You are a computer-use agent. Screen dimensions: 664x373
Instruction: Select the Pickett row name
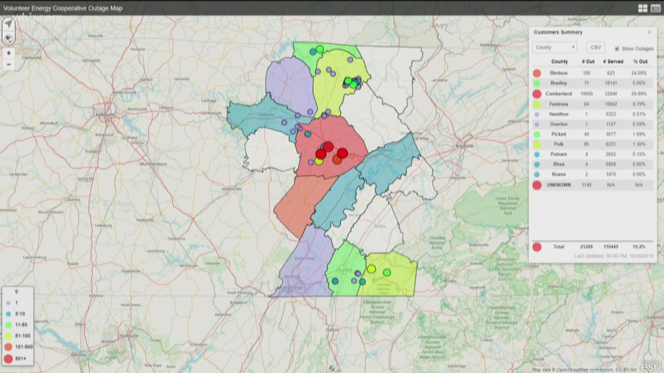point(559,134)
